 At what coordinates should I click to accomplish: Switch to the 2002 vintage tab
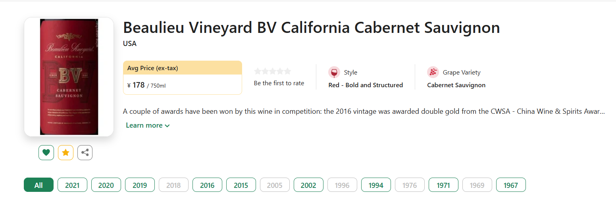click(308, 185)
